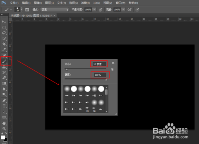
Task: Select the Pen tool
Action: pos(4,100)
